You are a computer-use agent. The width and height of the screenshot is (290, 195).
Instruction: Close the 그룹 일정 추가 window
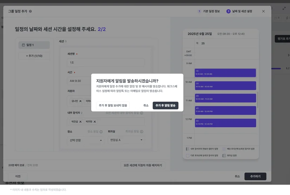[x=263, y=11]
